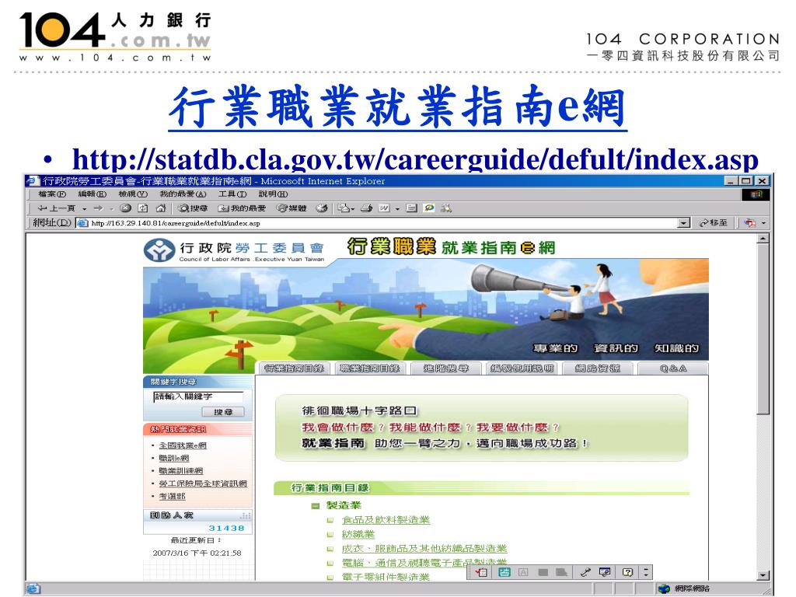This screenshot has height=597, width=796.
Task: Open the back button history dropdown arrow
Action: 84,209
